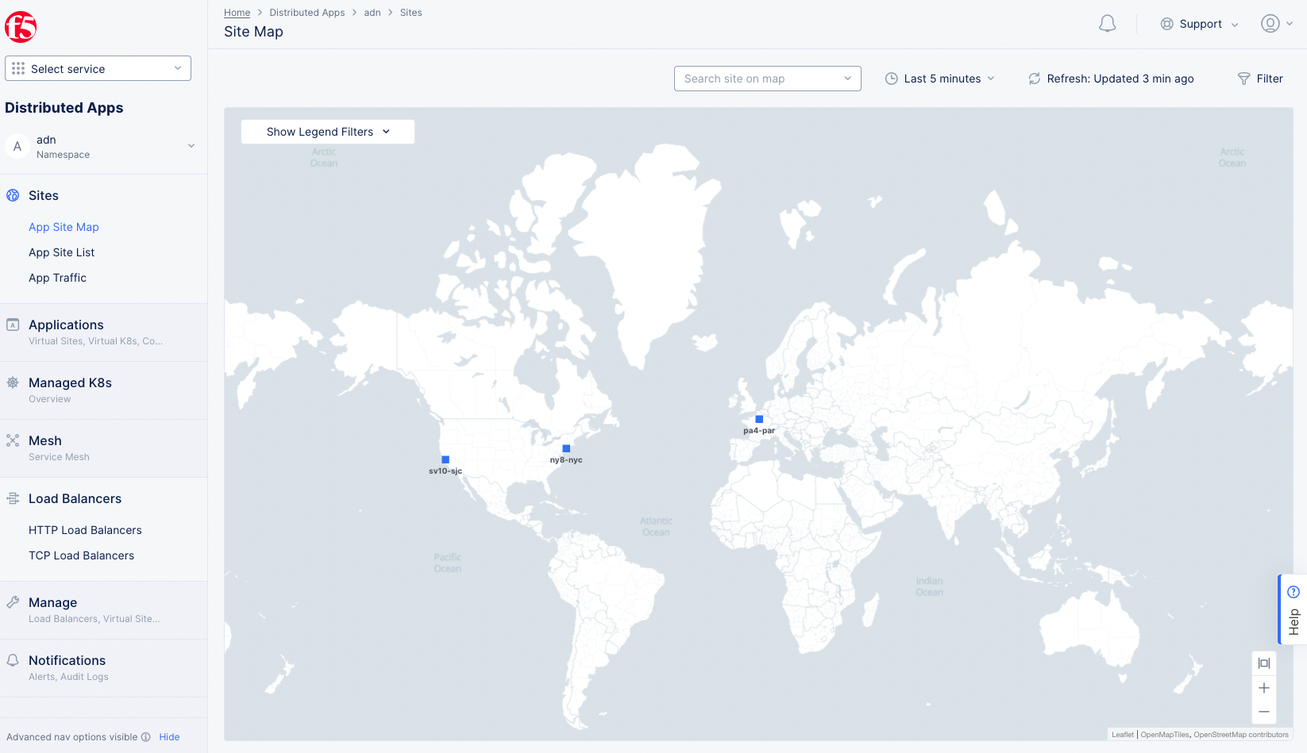1307x753 pixels.
Task: Refresh the map data with the refresh icon
Action: click(x=1034, y=79)
